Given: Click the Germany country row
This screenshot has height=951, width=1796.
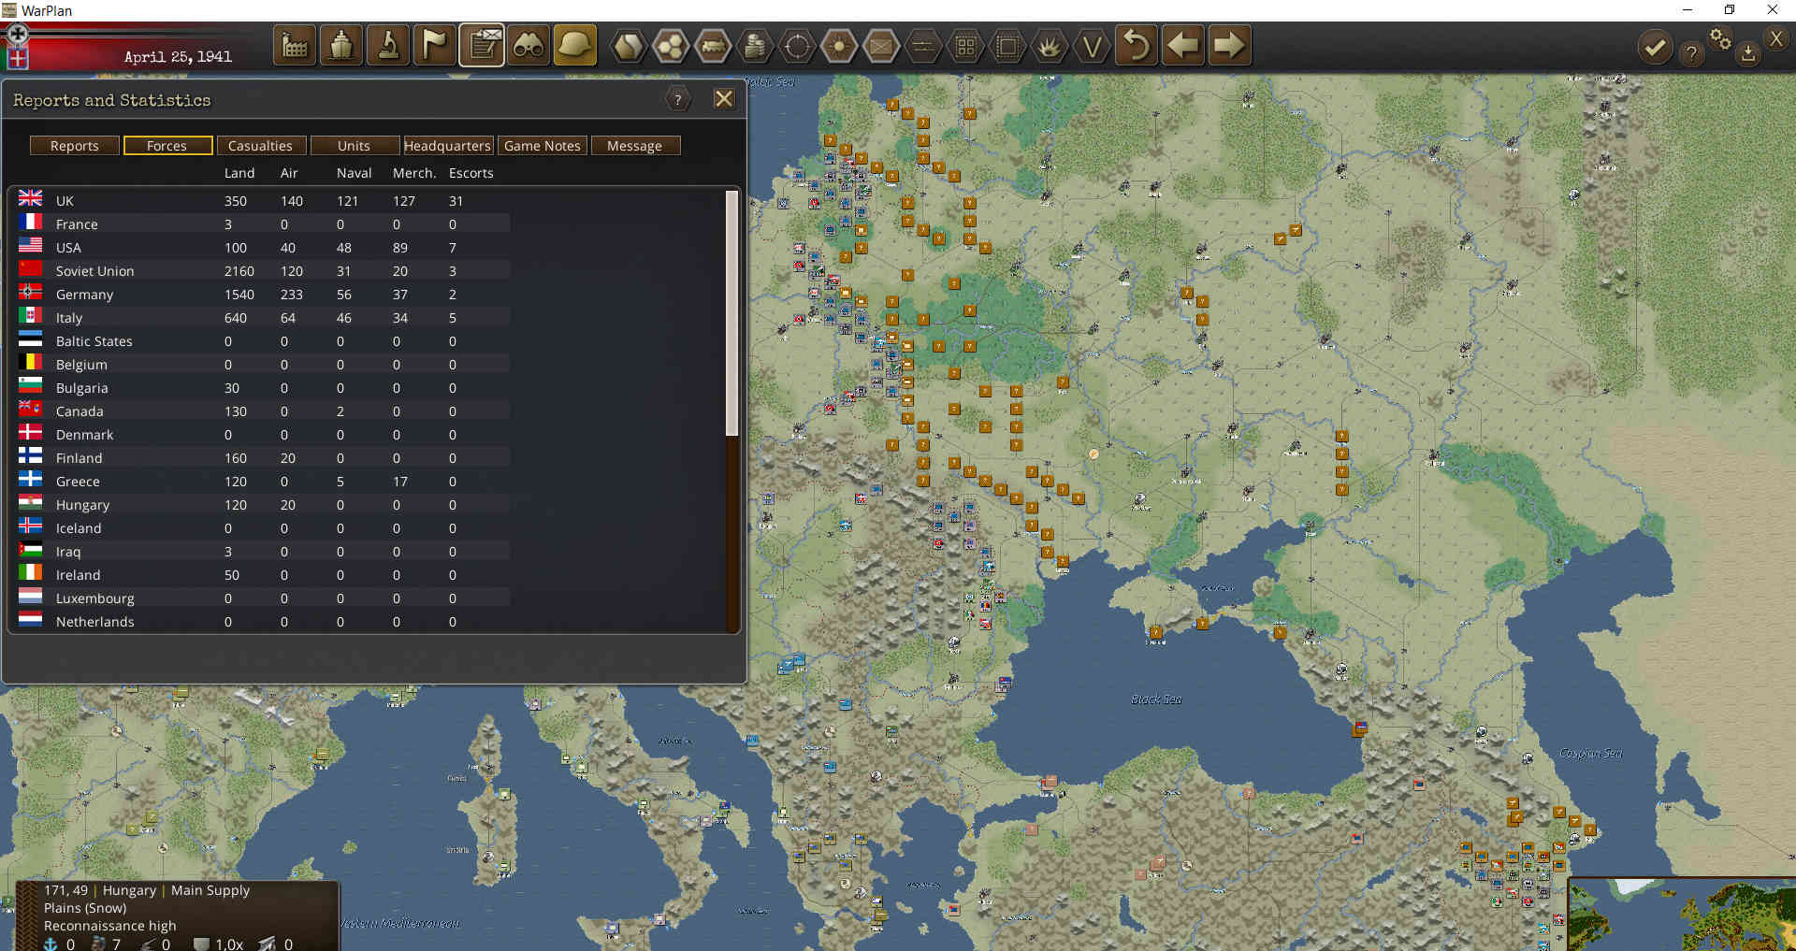Looking at the screenshot, I should click(x=264, y=295).
